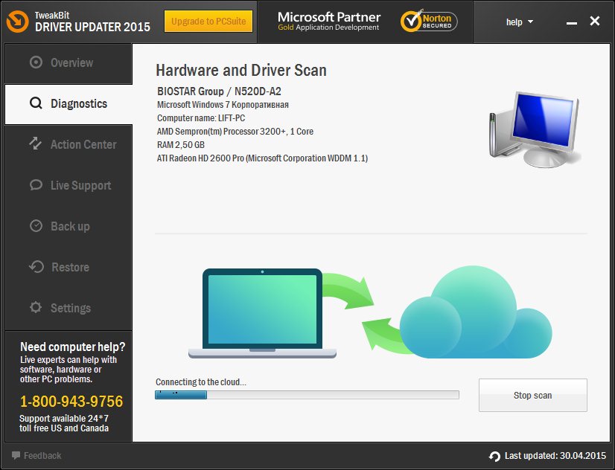
Task: Click the AMD Sempron Processor 3200+ line
Action: 235,131
